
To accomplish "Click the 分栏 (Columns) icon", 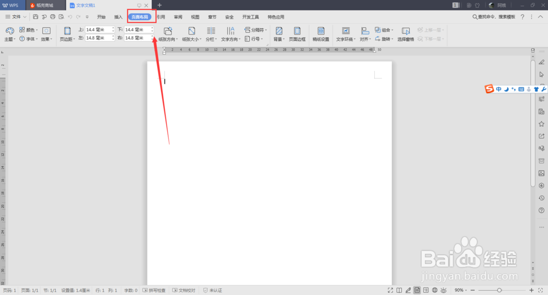I will pos(211,31).
